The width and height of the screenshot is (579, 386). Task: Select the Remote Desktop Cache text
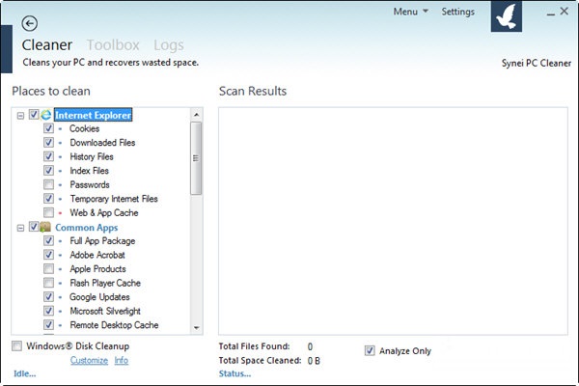114,325
